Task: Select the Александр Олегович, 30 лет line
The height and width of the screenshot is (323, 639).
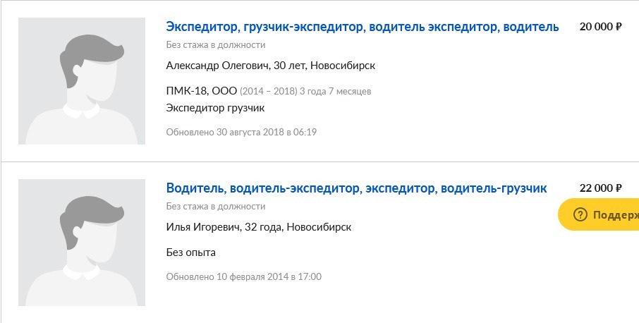Action: coord(271,66)
